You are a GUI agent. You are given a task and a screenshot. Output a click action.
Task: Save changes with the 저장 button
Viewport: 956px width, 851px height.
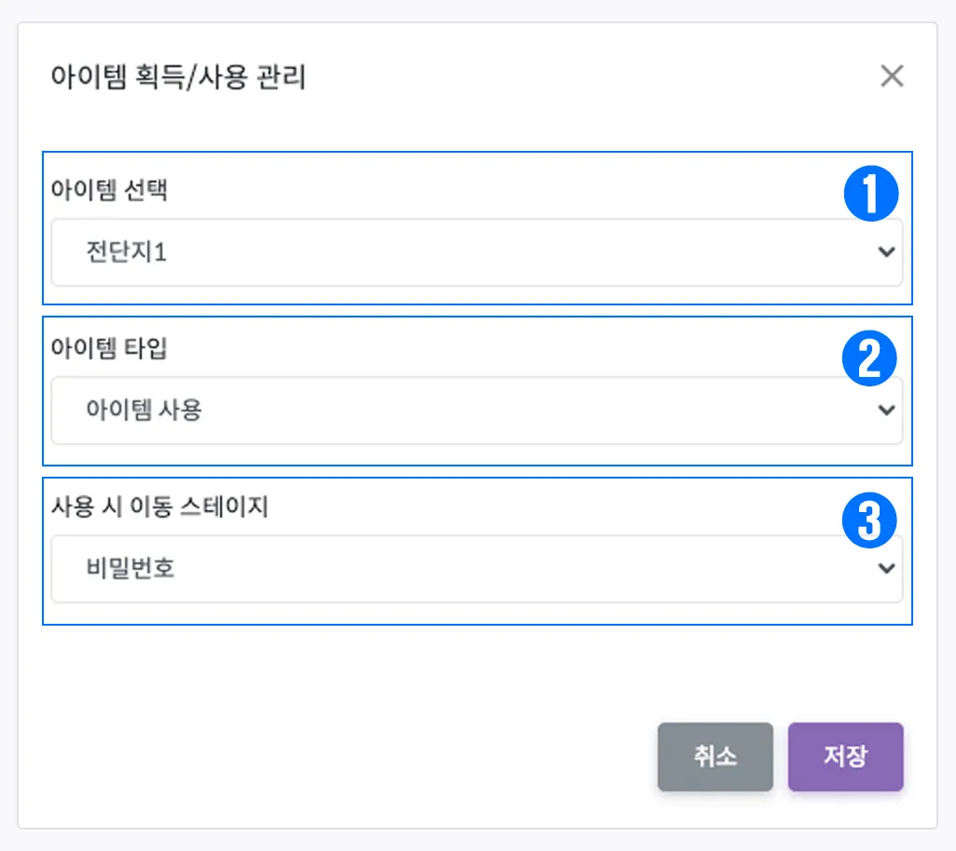pyautogui.click(x=845, y=757)
